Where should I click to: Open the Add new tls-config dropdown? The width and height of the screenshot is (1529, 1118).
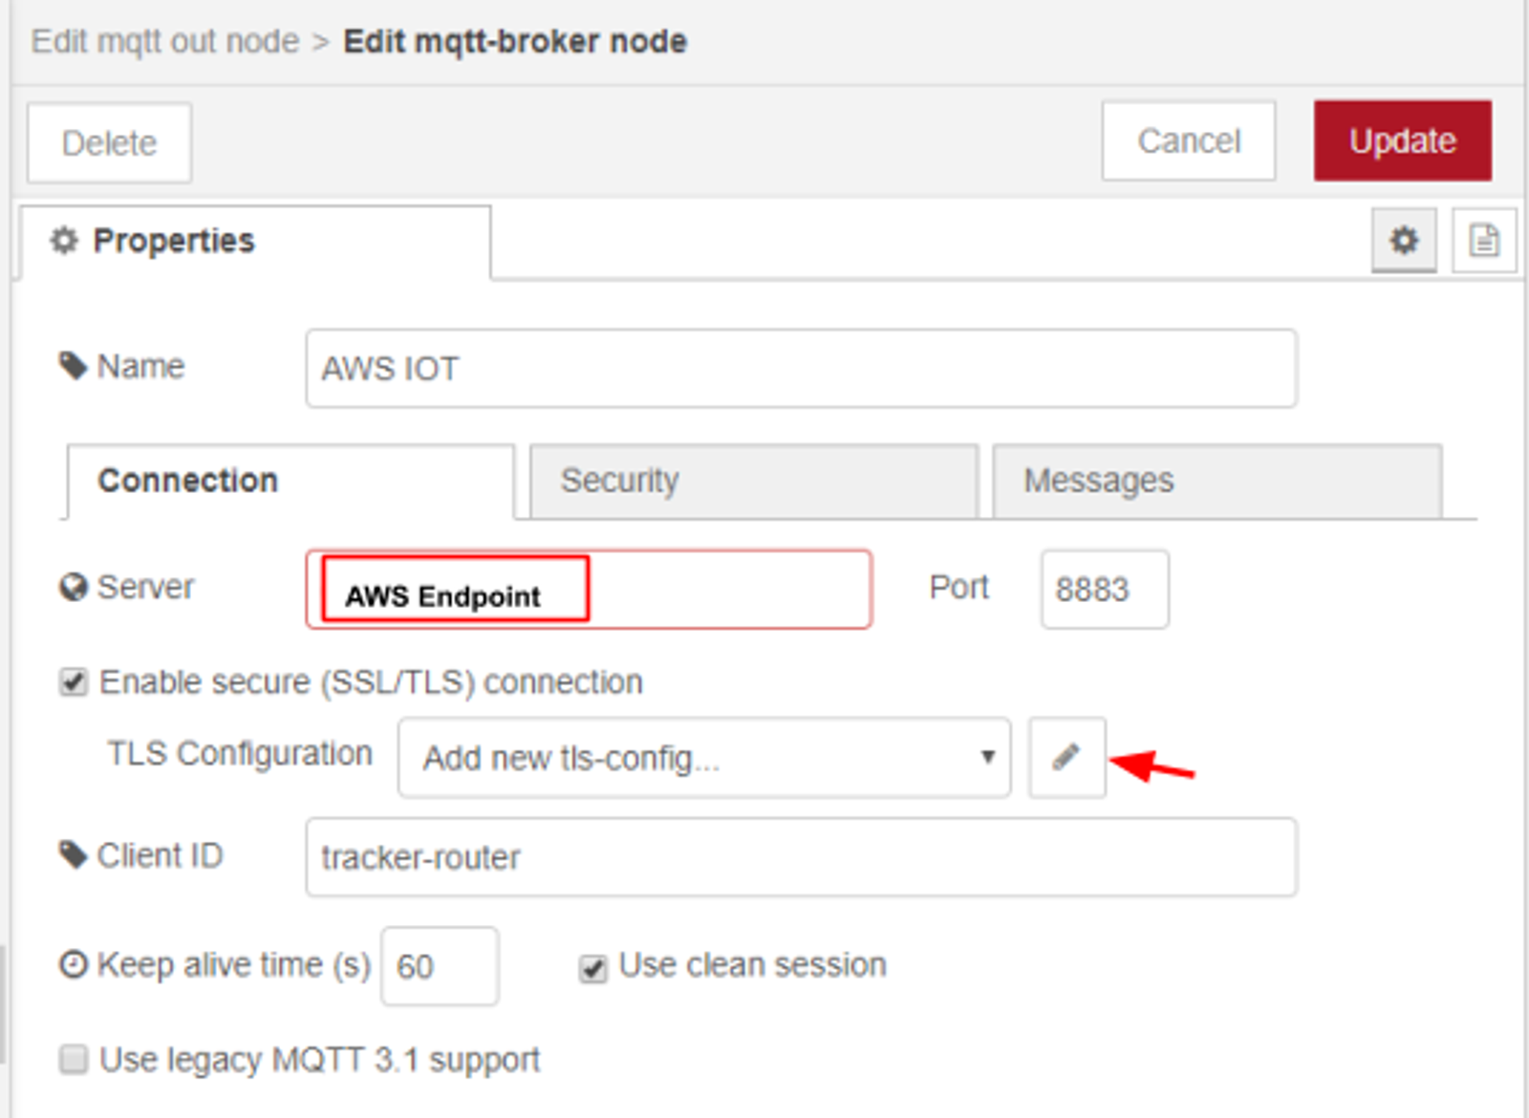704,758
